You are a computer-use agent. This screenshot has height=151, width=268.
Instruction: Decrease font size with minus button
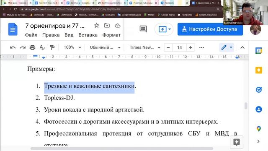[168, 47]
